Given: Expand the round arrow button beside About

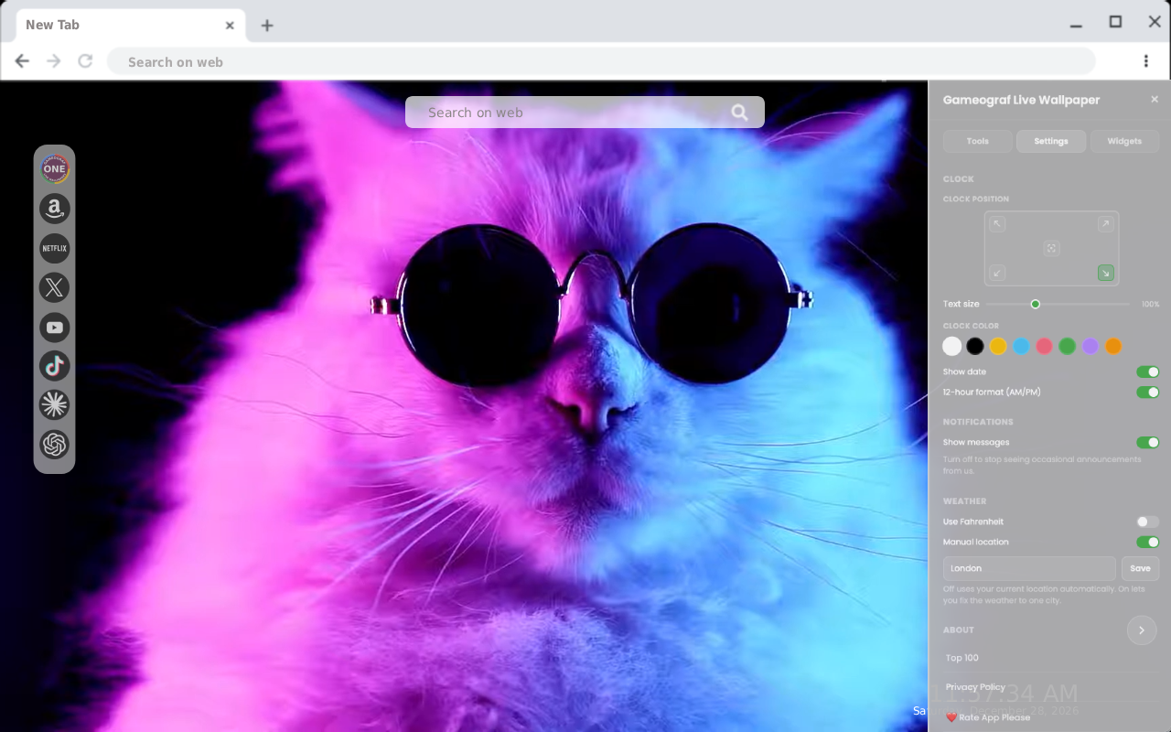Looking at the screenshot, I should click(x=1142, y=630).
